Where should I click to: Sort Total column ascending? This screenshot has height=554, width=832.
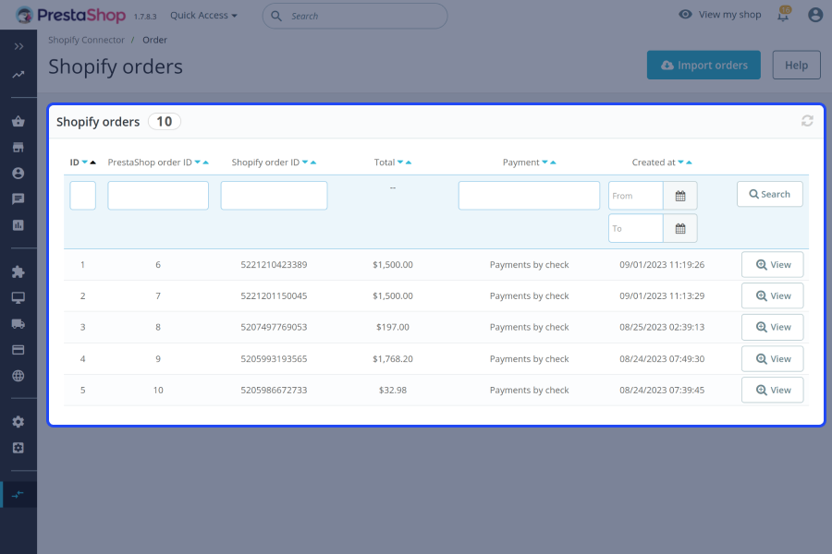point(409,163)
